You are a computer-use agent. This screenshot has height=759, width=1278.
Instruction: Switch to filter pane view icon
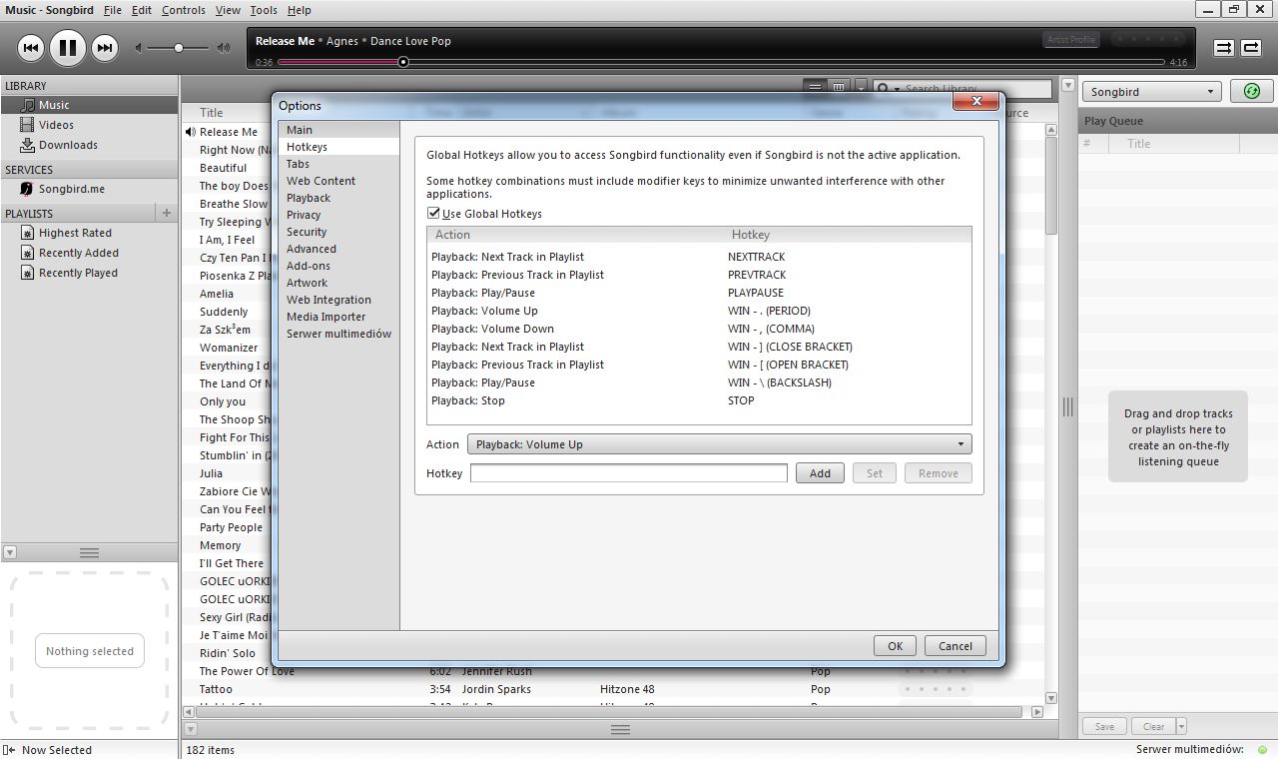(839, 88)
